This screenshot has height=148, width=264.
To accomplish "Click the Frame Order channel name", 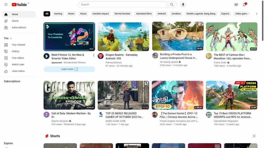I will [x=220, y=63].
